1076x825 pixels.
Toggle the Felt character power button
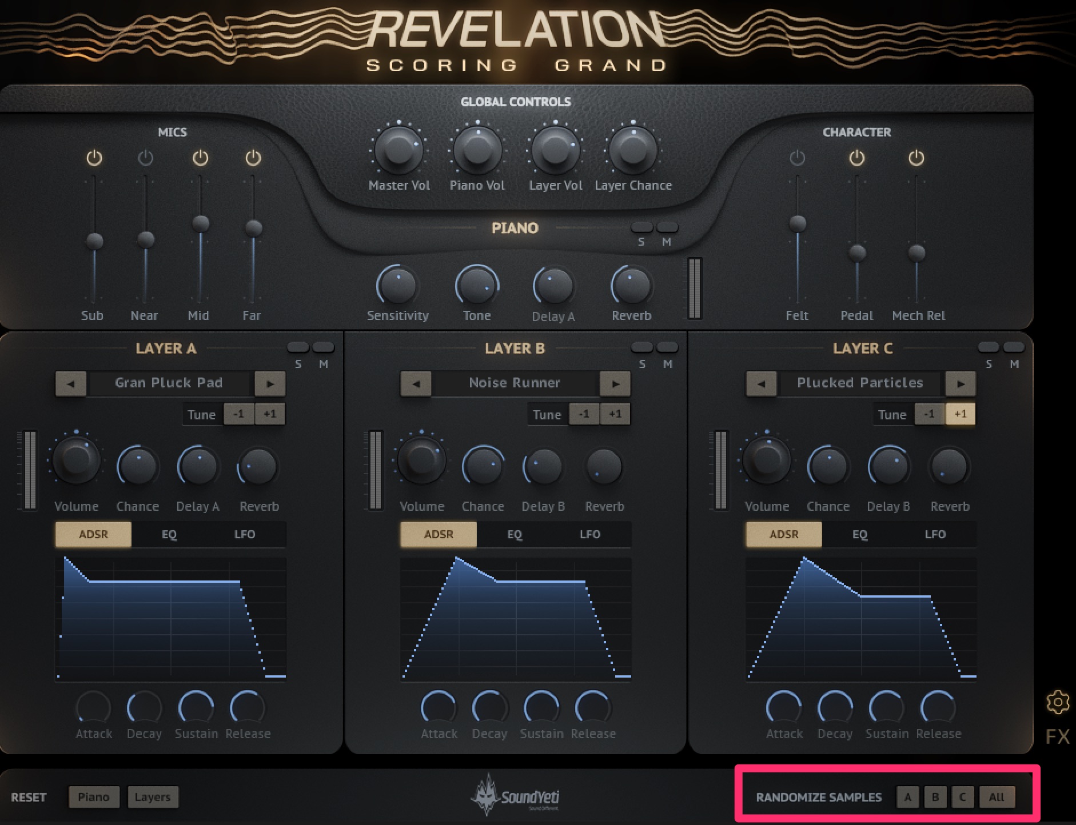pyautogui.click(x=797, y=158)
